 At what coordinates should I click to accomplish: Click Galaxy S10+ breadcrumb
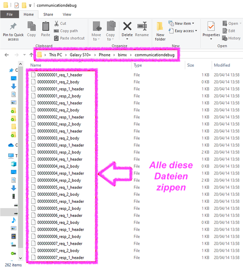80,55
